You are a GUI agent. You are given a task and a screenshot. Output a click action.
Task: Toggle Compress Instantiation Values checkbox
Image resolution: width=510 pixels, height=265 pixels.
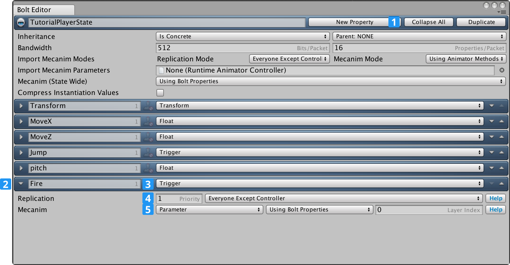coord(160,93)
